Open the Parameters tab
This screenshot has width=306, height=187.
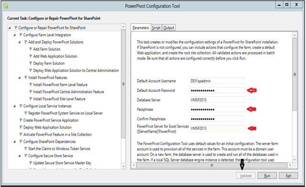[141, 28]
